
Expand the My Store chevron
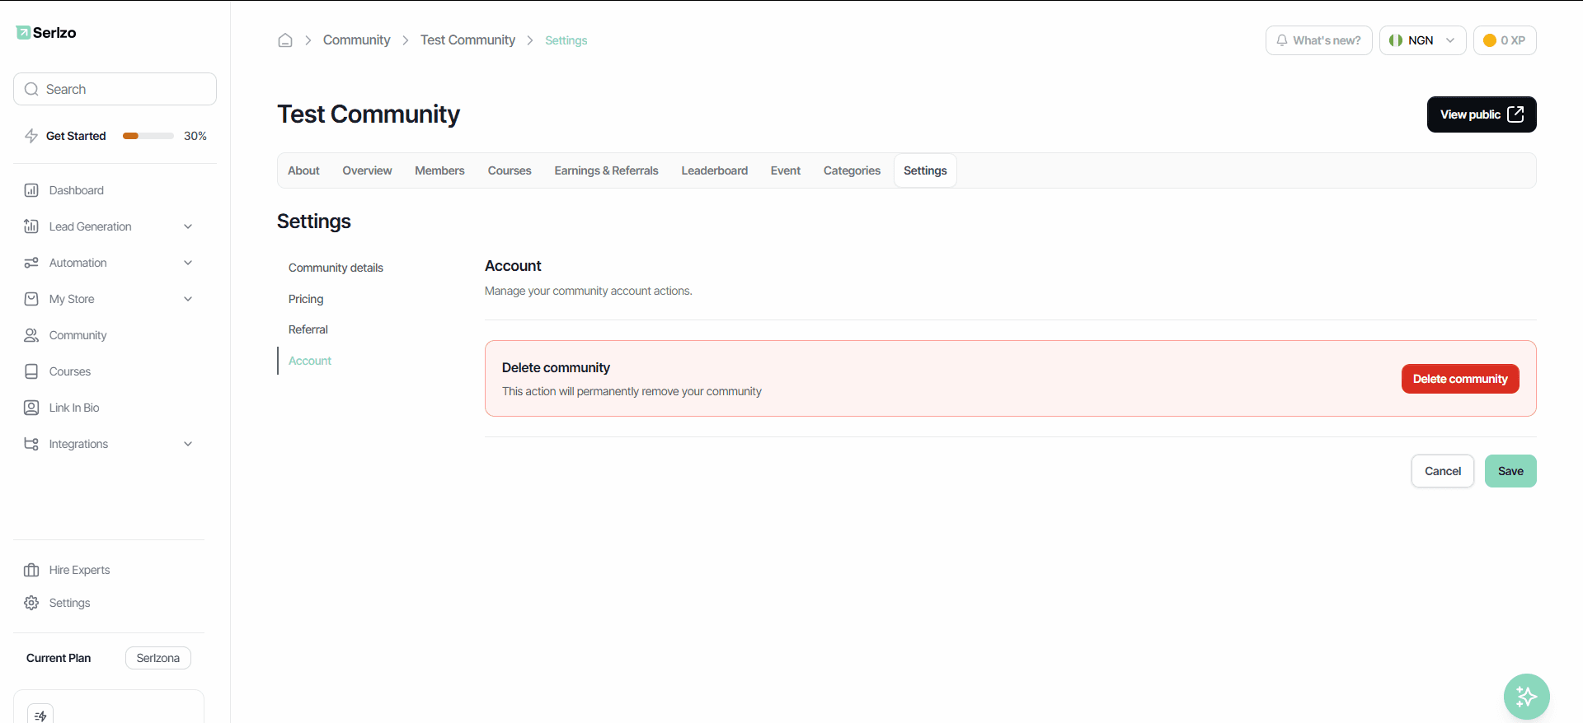coord(188,299)
